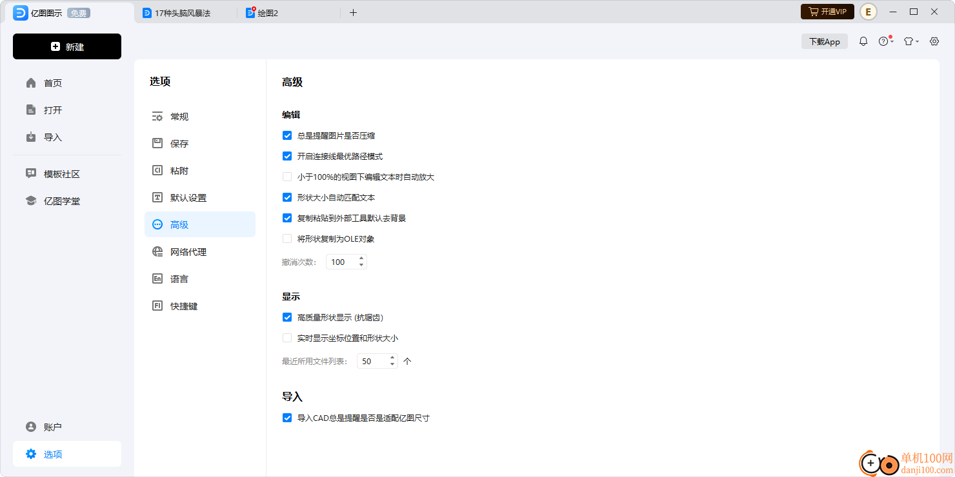Open 常规 options page

point(200,117)
